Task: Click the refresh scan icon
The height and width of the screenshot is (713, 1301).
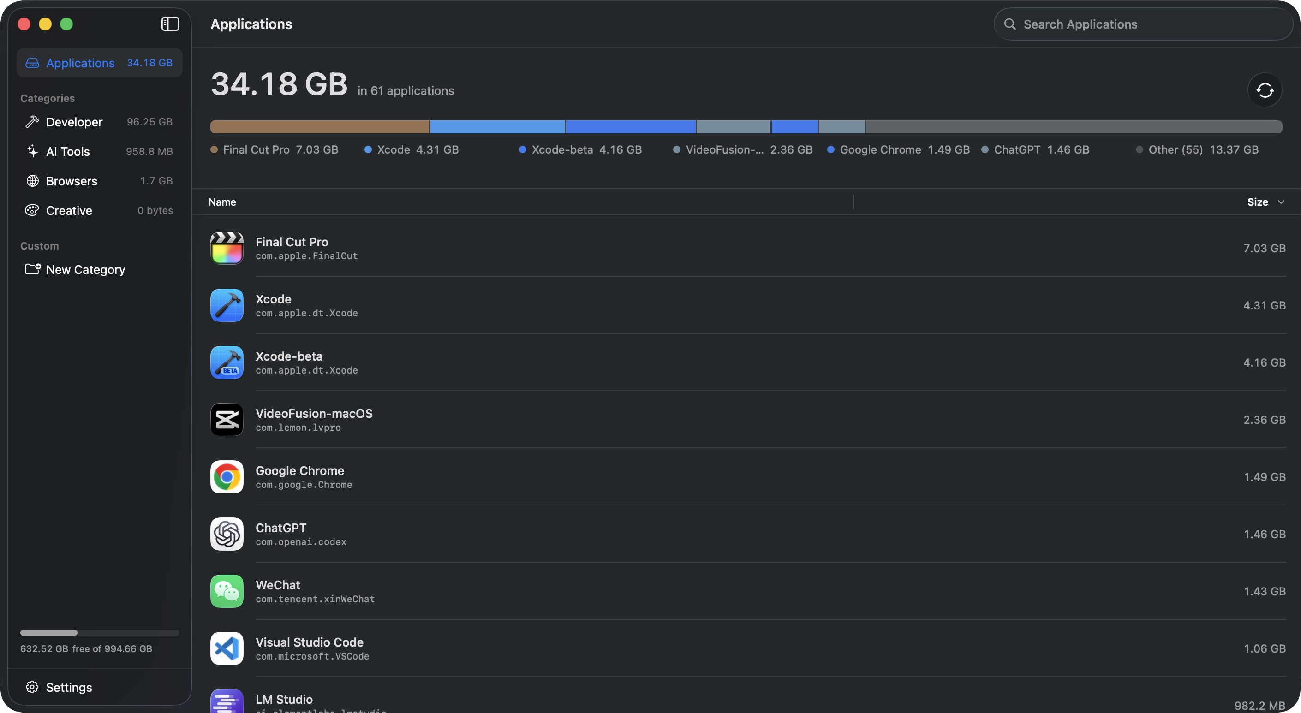Action: [x=1265, y=90]
